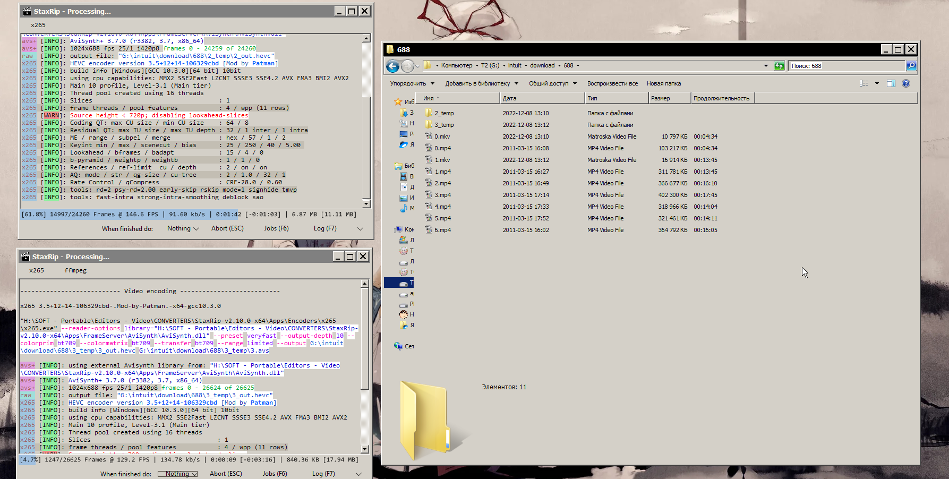This screenshot has height=479, width=949.
Task: Open Explorer help with blue question icon
Action: coord(906,83)
